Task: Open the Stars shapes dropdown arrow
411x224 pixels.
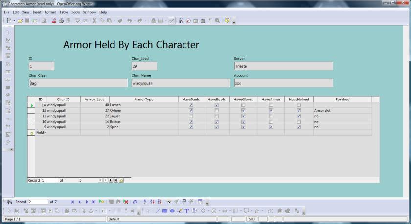Action: pos(263,211)
